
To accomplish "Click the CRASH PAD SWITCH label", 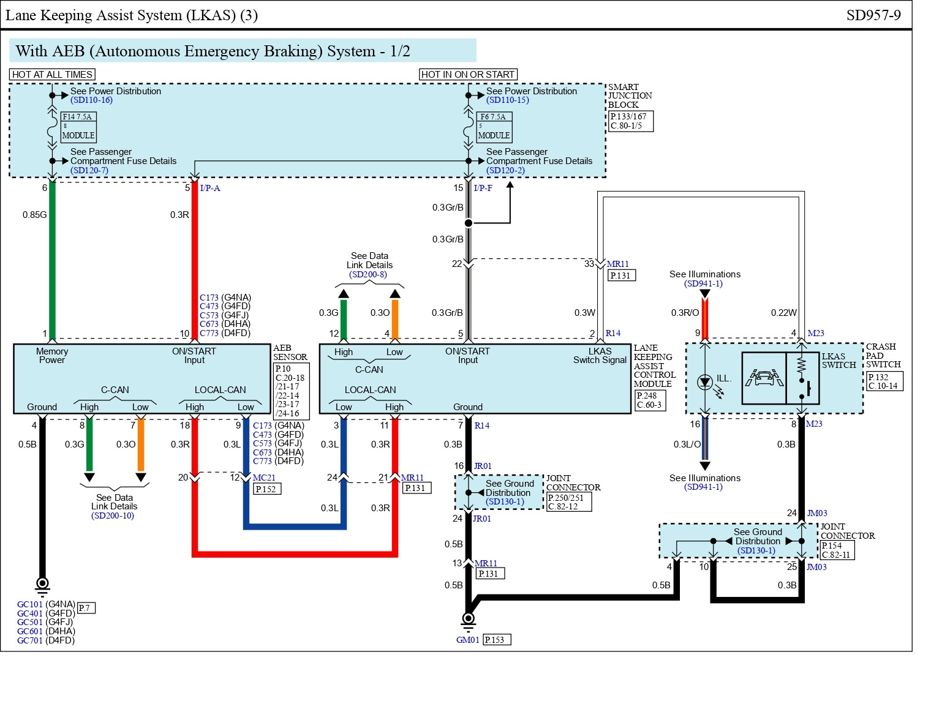I will [883, 356].
